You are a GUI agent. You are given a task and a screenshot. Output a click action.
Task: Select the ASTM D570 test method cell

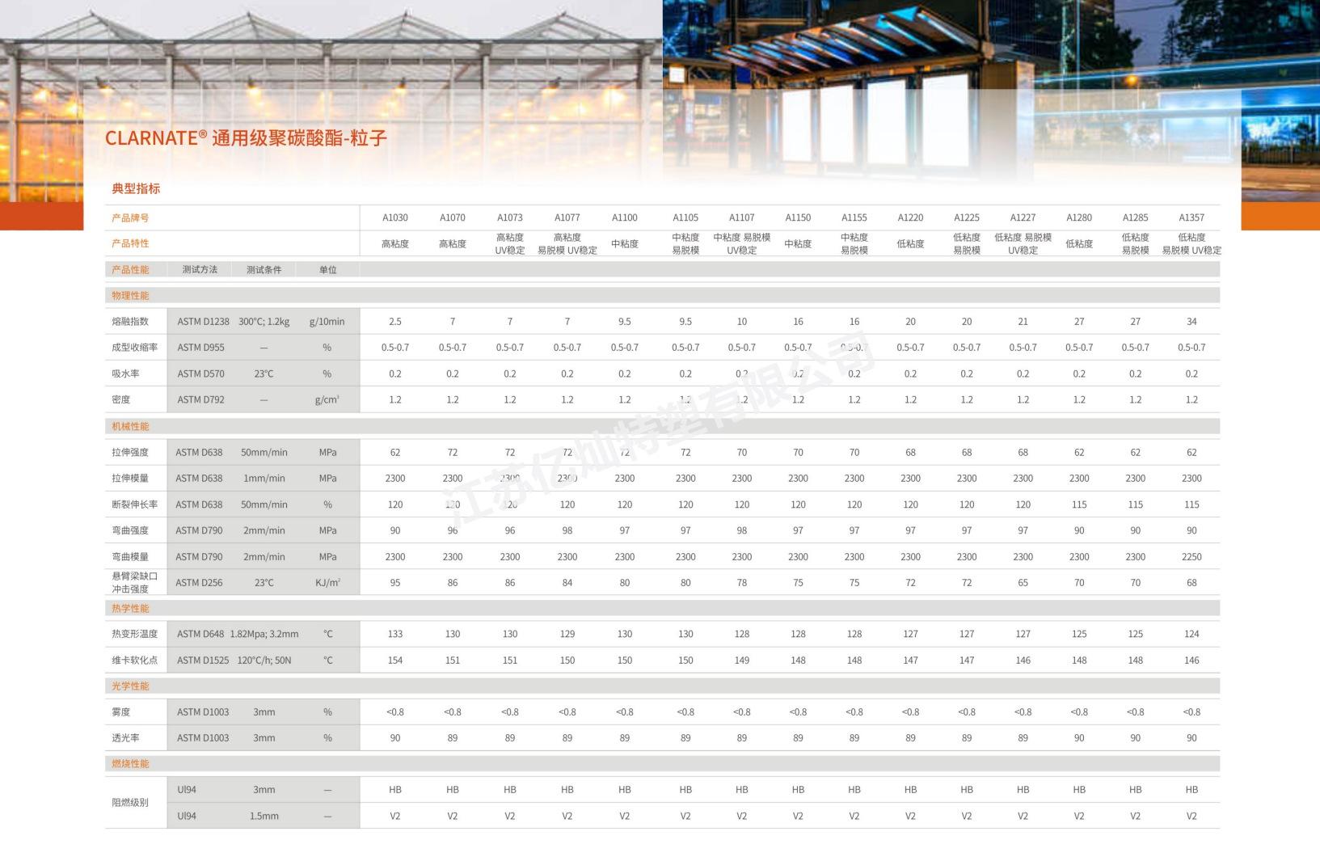tap(200, 374)
